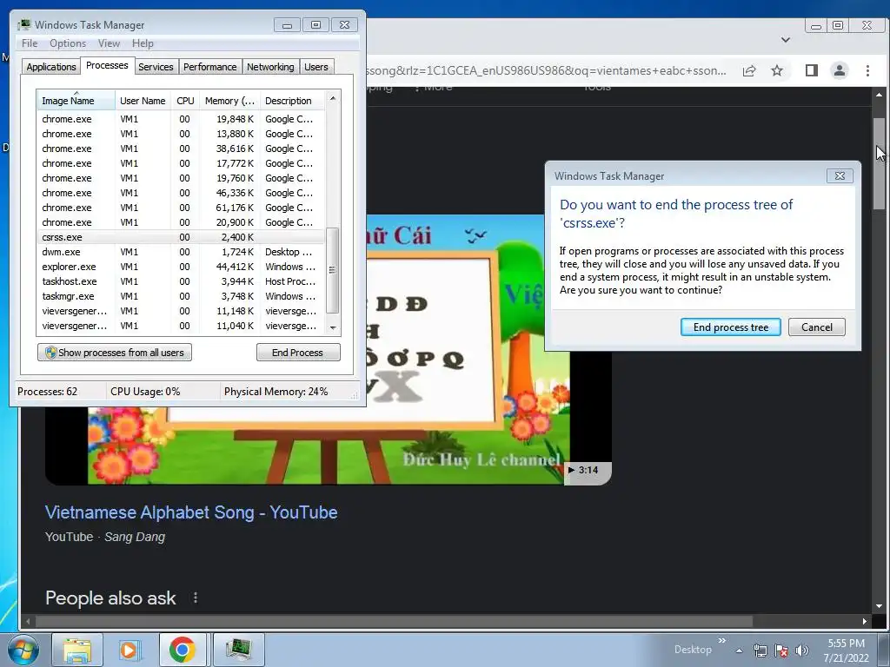This screenshot has width=890, height=667.
Task: Select the Processes tab
Action: pos(107,65)
